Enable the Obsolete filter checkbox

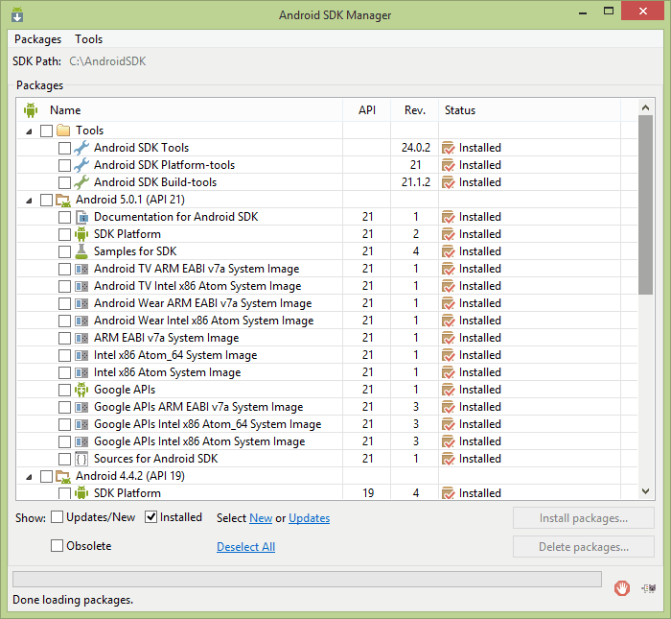57,546
